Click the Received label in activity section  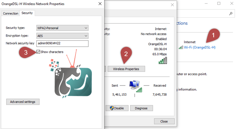pyautogui.click(x=160, y=85)
